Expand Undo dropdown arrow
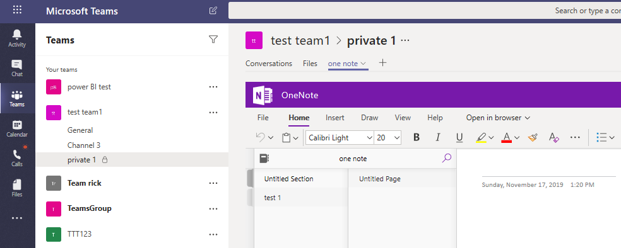The width and height of the screenshot is (621, 248). [x=271, y=138]
